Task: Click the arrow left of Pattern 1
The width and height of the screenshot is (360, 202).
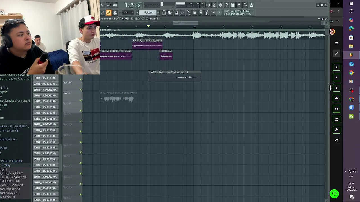Action: (x=137, y=13)
